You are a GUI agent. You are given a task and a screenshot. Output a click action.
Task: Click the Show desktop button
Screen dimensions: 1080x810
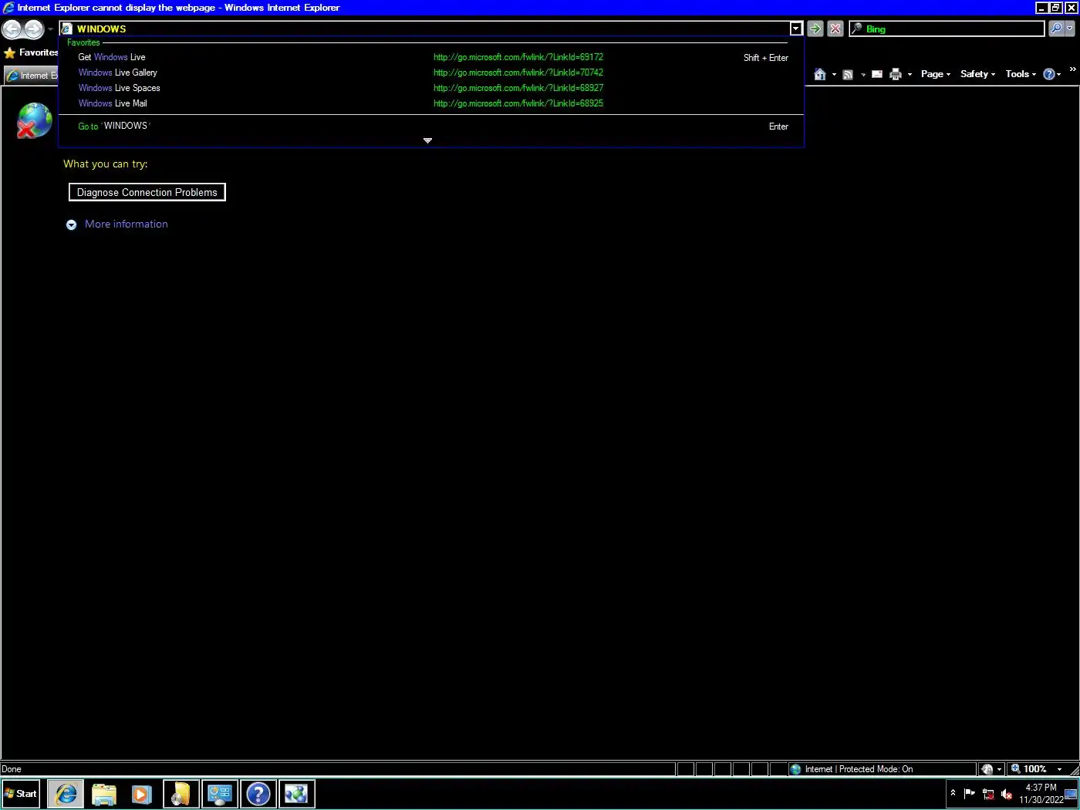1071,794
